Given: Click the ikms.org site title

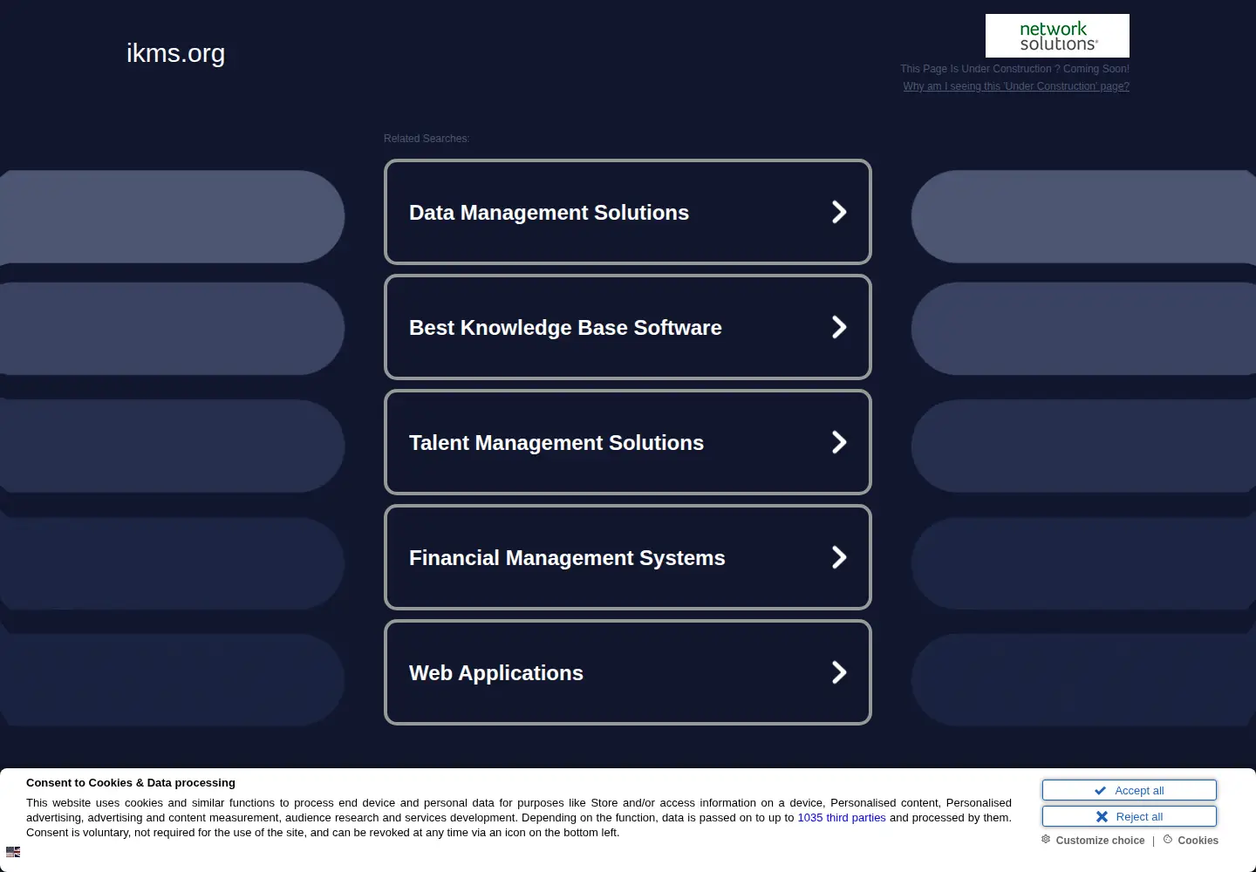Looking at the screenshot, I should tap(175, 53).
